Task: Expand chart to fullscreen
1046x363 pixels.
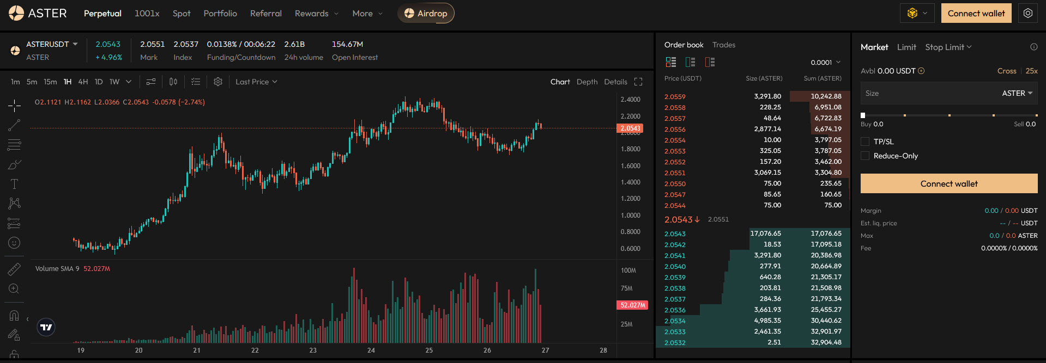Action: tap(638, 82)
